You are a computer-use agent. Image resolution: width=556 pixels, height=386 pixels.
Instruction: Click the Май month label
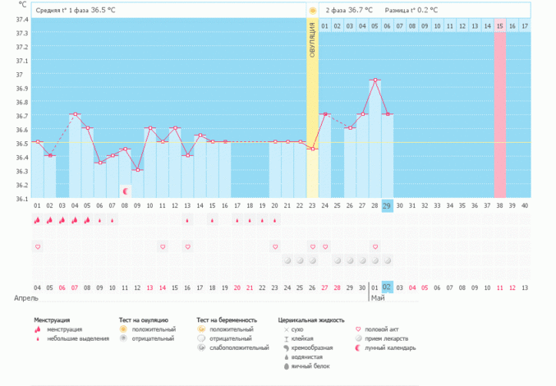point(377,298)
